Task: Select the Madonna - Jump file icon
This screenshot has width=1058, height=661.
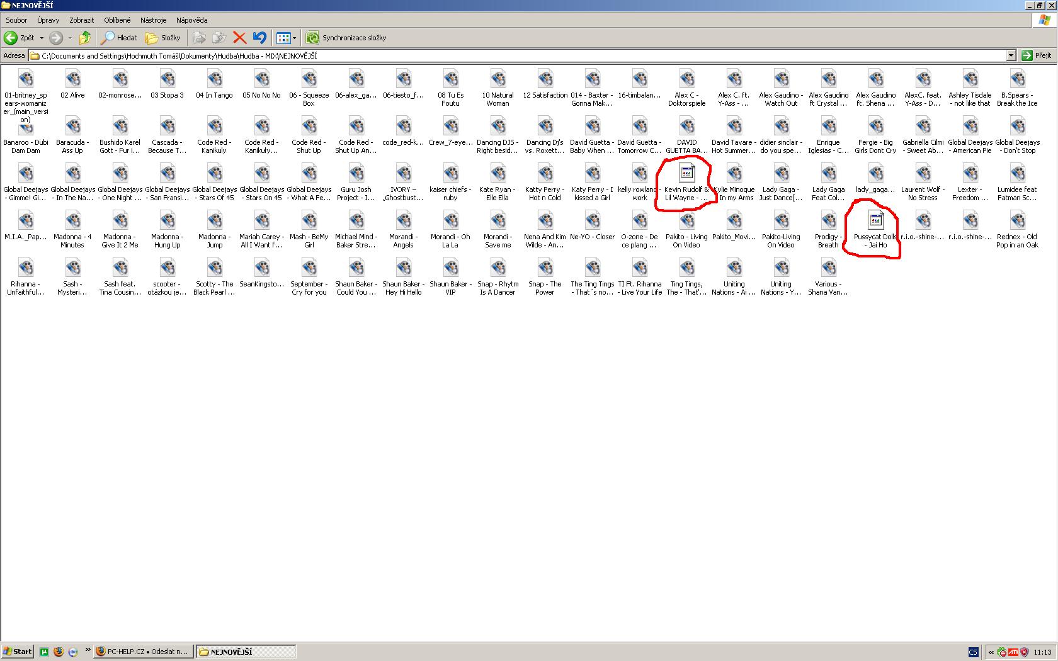Action: [214, 220]
